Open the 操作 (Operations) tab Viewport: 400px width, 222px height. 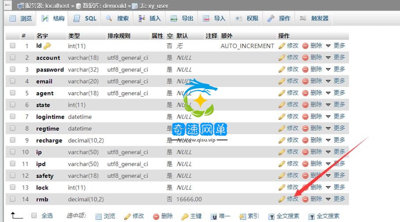278,19
